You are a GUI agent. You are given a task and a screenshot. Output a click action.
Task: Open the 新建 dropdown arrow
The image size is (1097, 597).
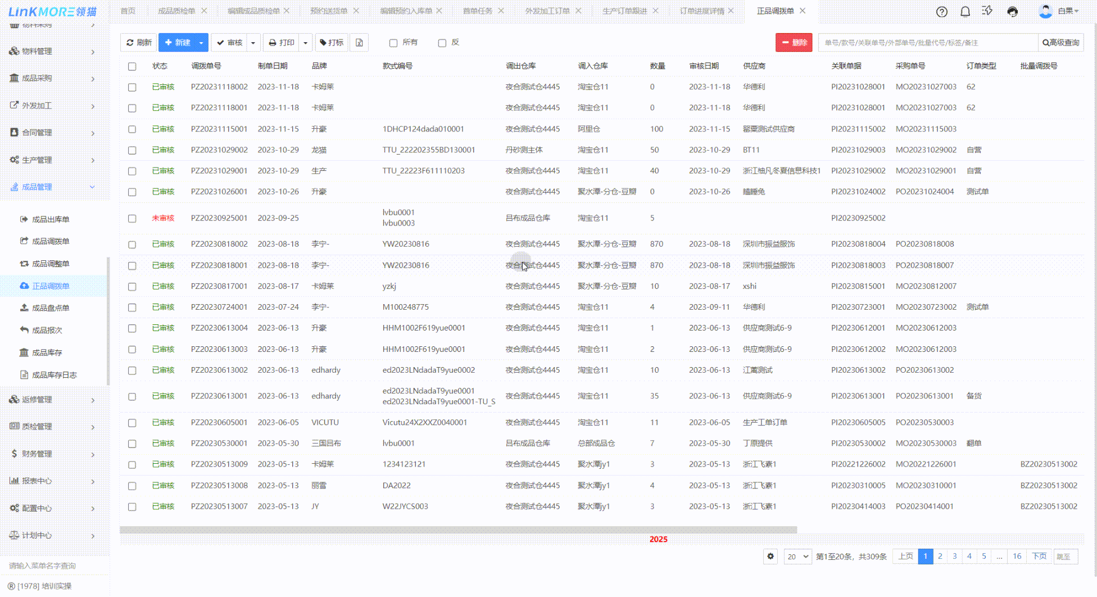click(x=201, y=43)
